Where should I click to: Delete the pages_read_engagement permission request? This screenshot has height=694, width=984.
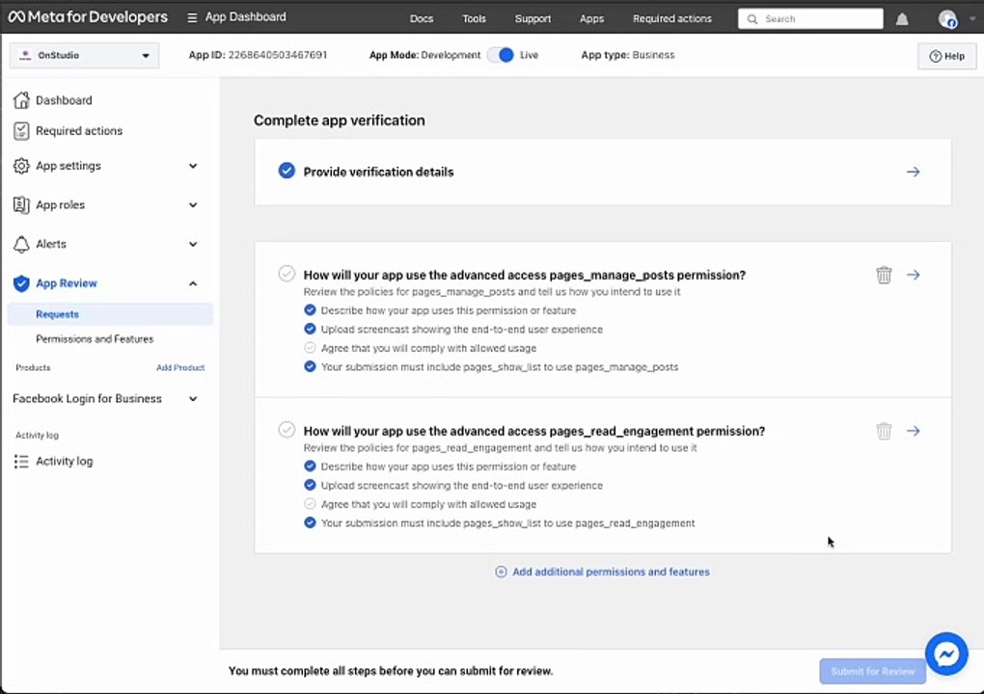[884, 431]
